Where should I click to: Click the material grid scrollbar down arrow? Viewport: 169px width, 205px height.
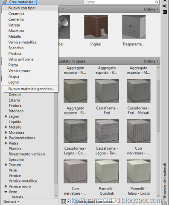[158, 196]
